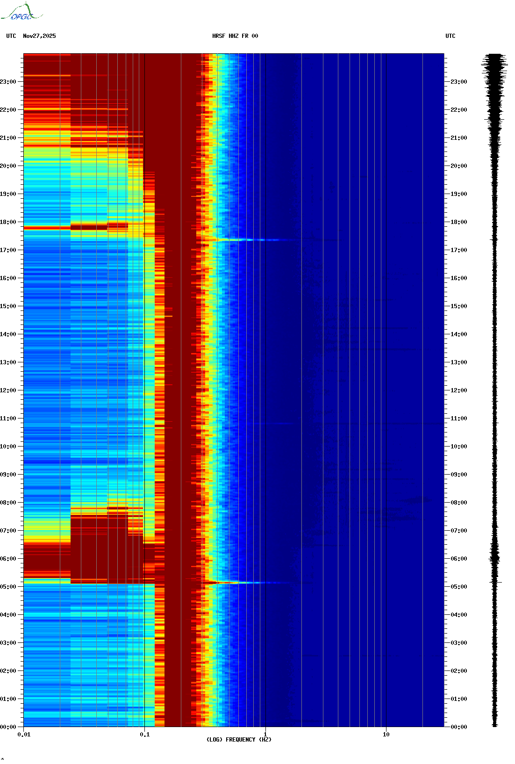Click the right-axis 09:00 time label

coord(458,475)
